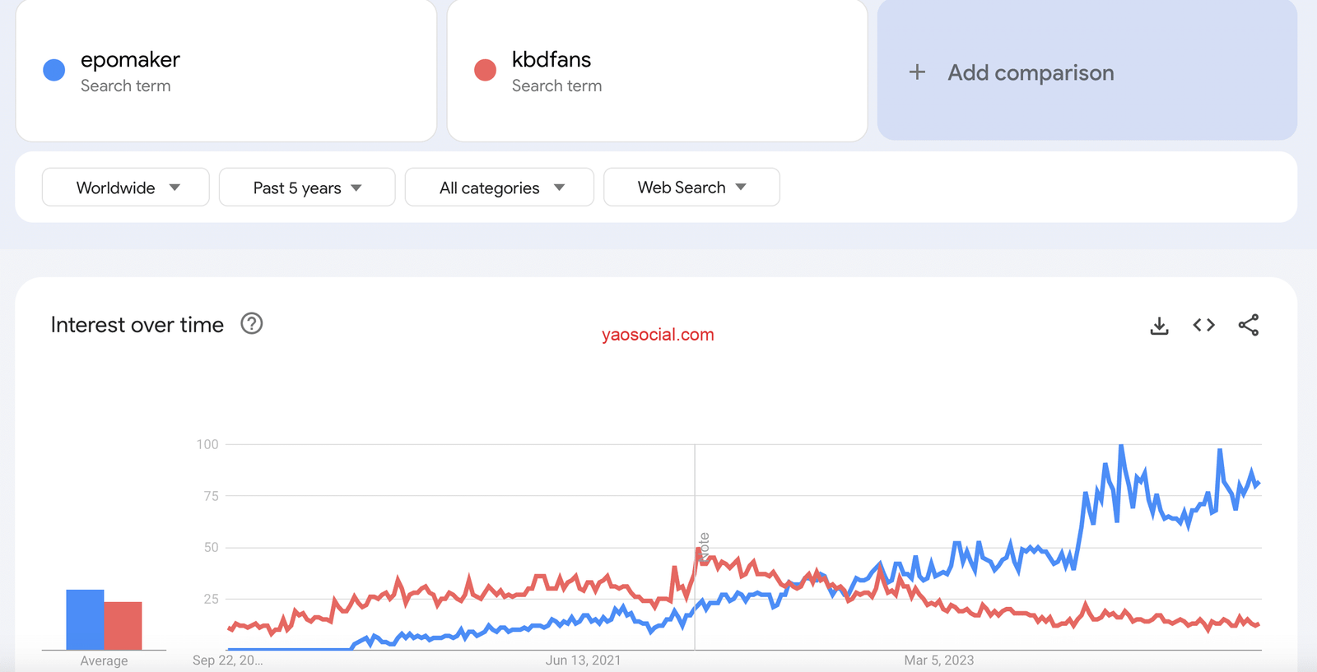This screenshot has height=672, width=1317.
Task: Click the blue epomaker color dot
Action: (x=54, y=70)
